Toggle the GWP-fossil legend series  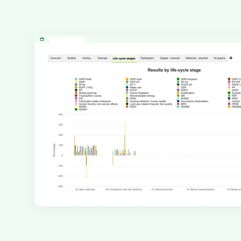click(83, 79)
